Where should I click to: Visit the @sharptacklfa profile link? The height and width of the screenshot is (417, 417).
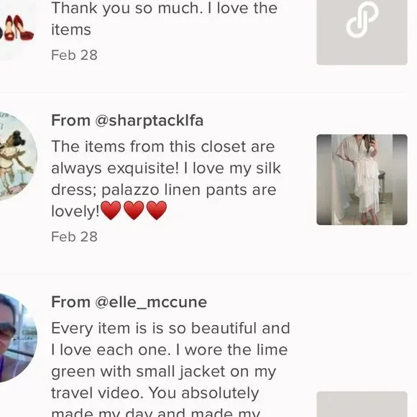point(150,121)
